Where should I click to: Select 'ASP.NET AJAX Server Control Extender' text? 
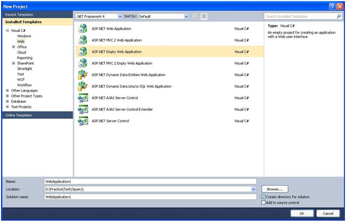[x=122, y=109]
